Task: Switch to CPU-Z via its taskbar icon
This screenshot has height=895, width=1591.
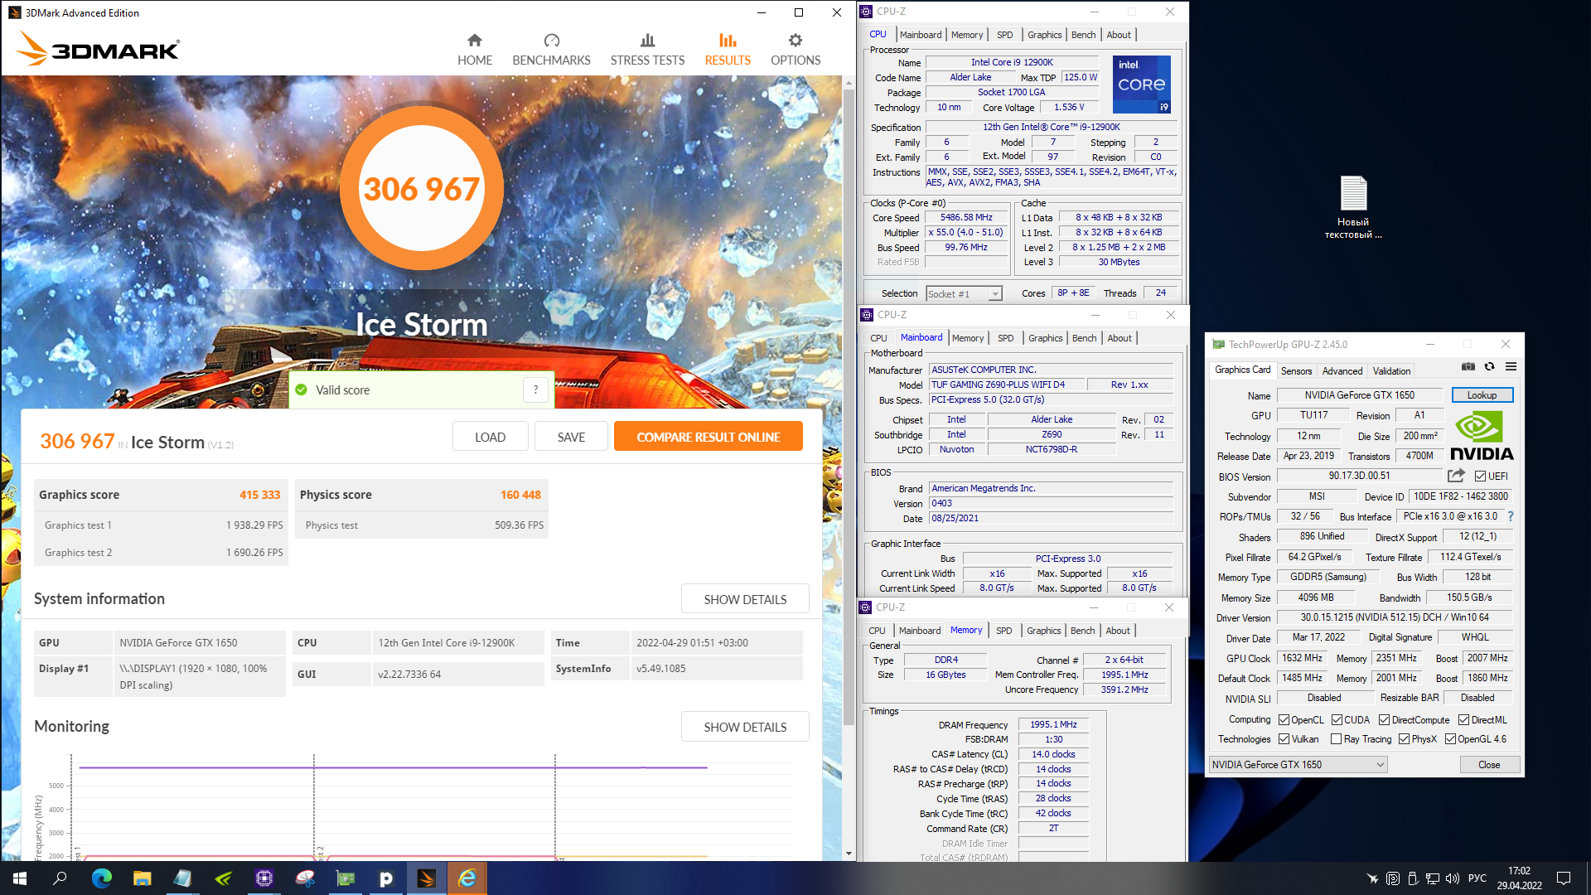Action: point(264,878)
